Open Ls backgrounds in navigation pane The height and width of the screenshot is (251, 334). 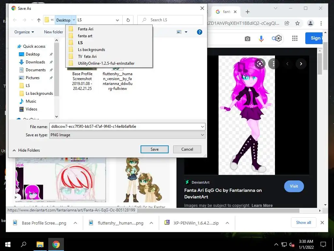click(x=39, y=93)
